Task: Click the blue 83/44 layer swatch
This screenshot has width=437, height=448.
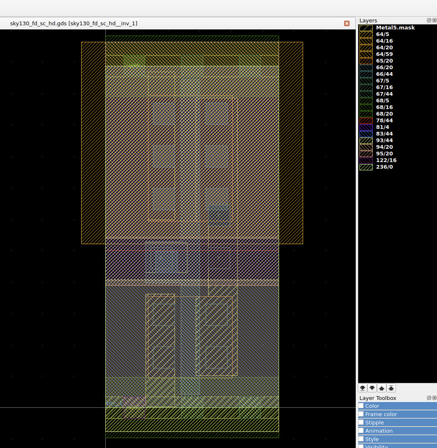Action: pos(366,134)
